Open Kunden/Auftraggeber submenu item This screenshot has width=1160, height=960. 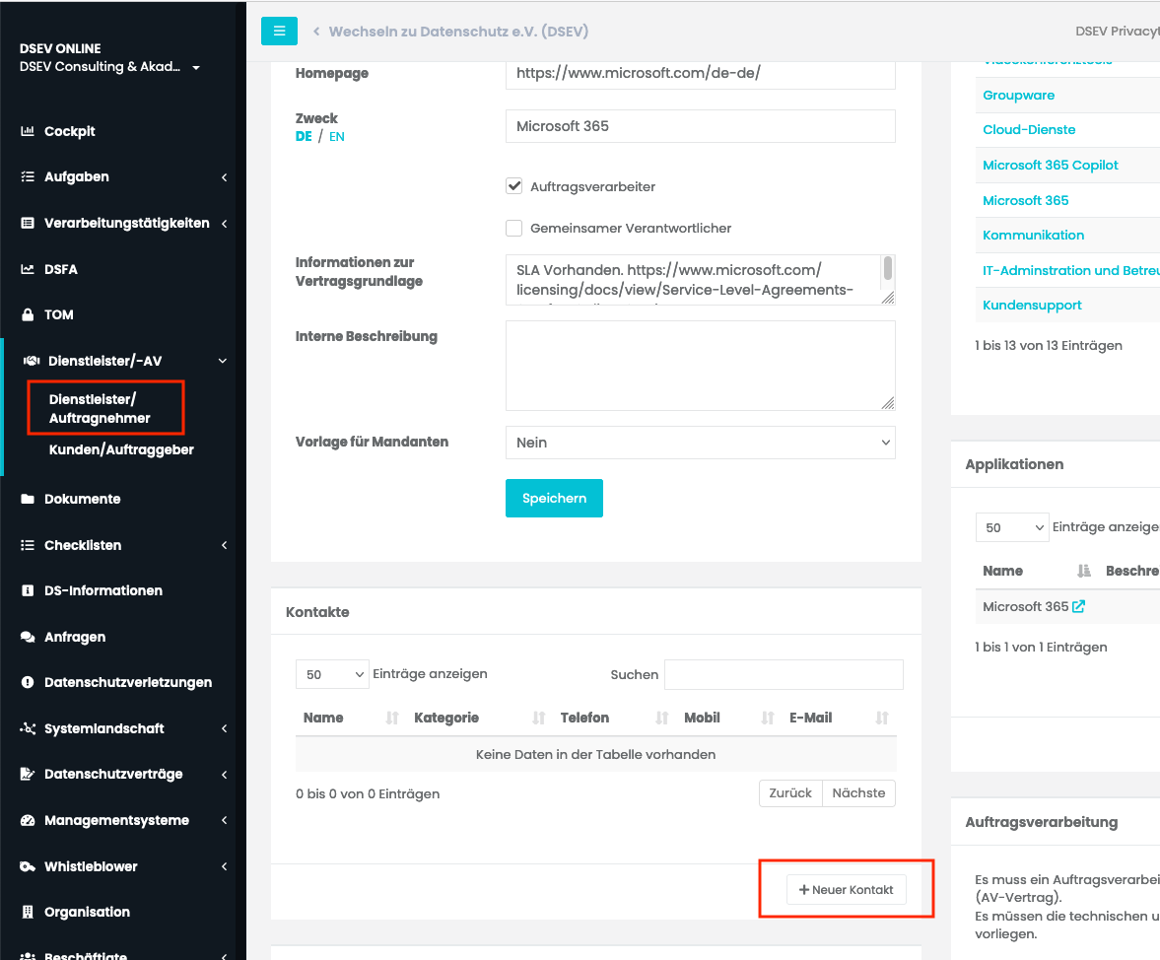[x=121, y=449]
